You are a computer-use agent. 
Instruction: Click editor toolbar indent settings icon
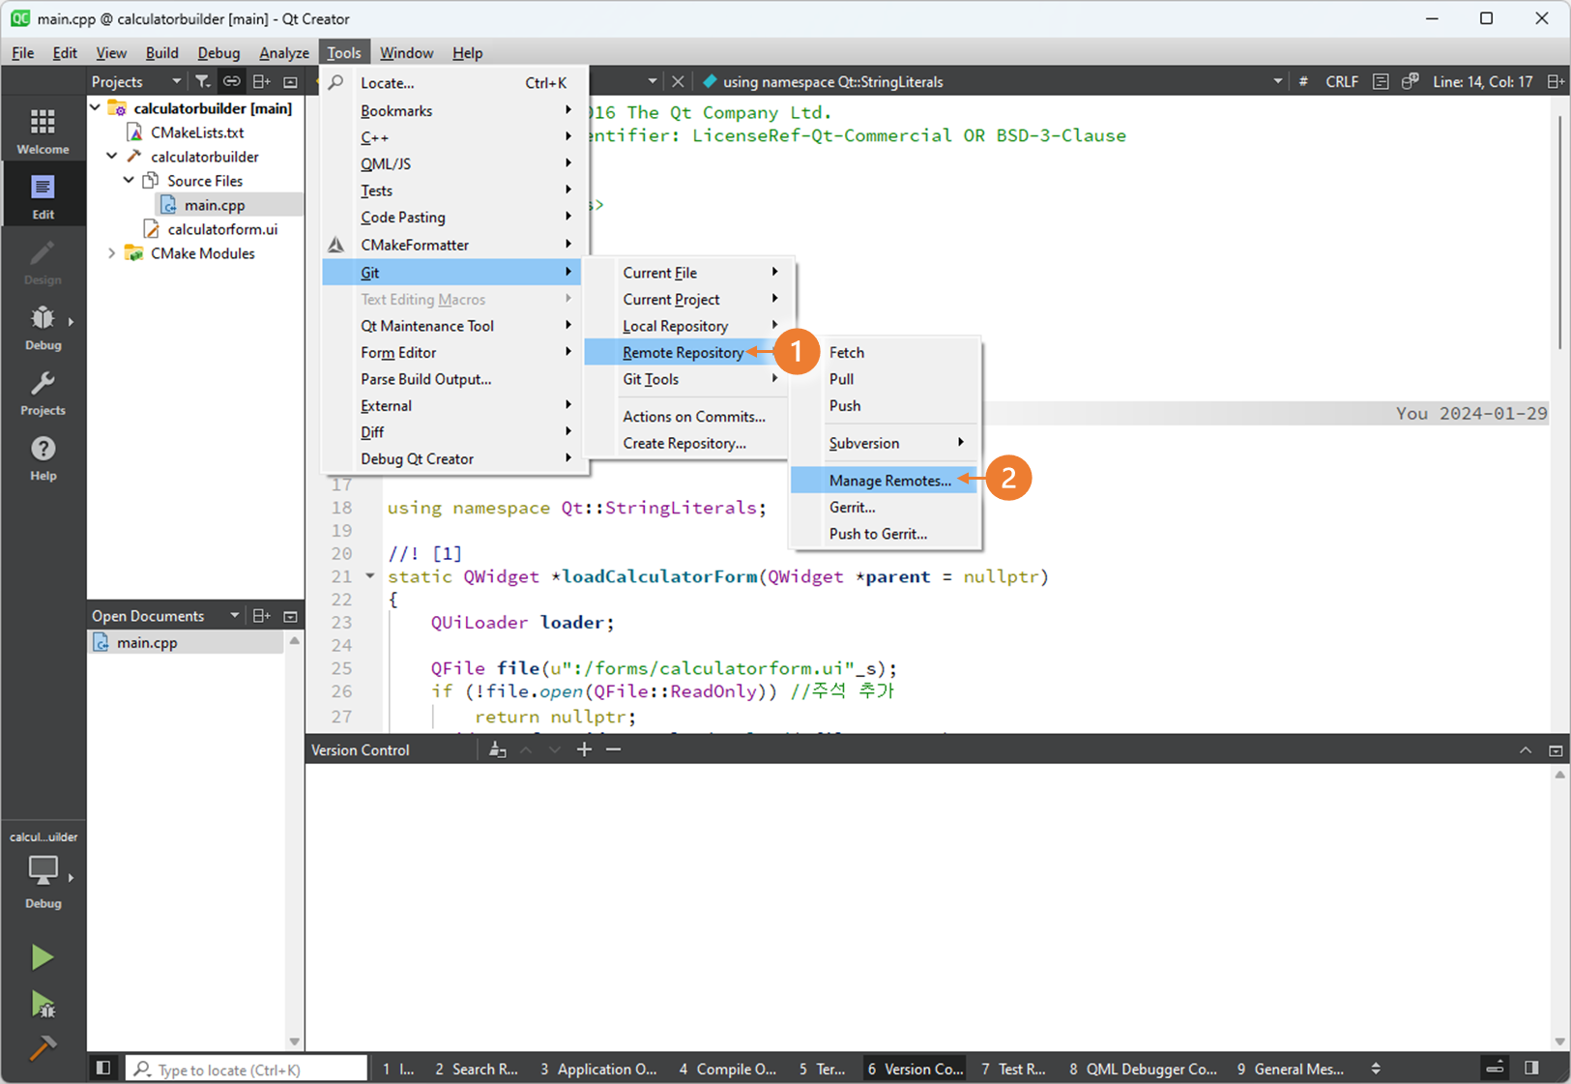1381,81
